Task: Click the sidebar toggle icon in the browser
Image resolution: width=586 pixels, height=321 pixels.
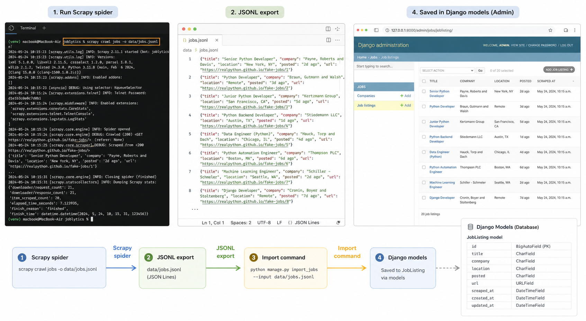Action: coord(376,30)
